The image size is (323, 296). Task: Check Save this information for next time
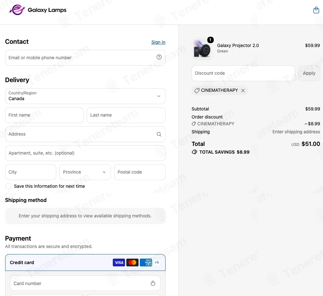click(x=8, y=186)
